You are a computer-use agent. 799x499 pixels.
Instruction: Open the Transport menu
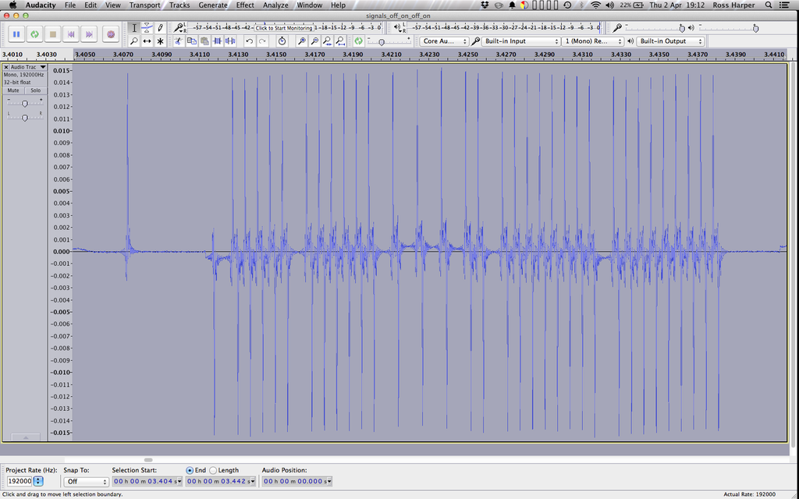(x=144, y=5)
